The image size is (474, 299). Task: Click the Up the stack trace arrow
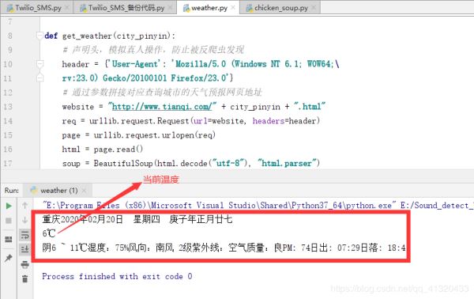pyautogui.click(x=25, y=206)
